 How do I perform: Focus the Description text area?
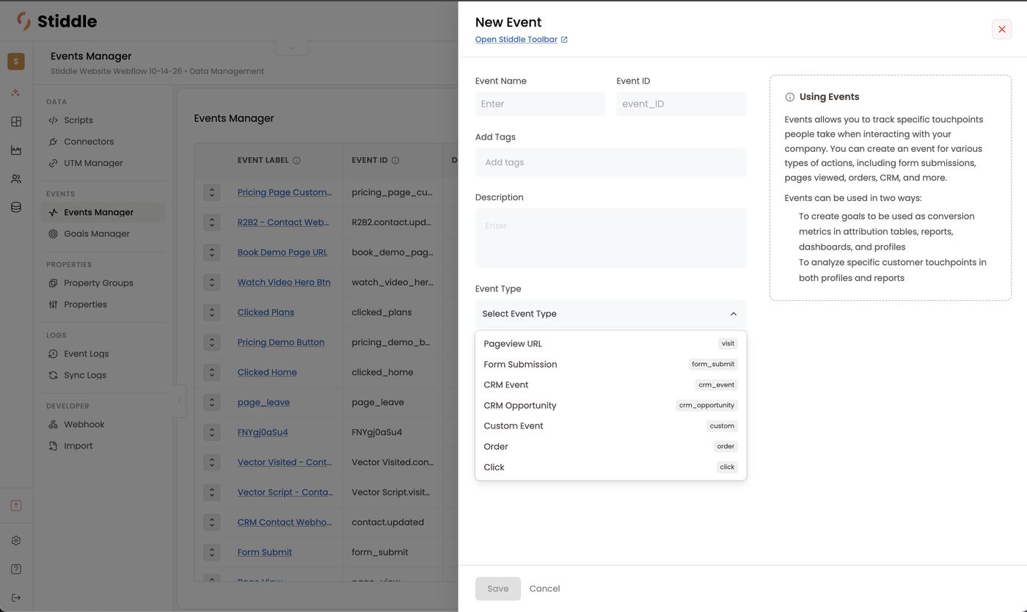(611, 238)
